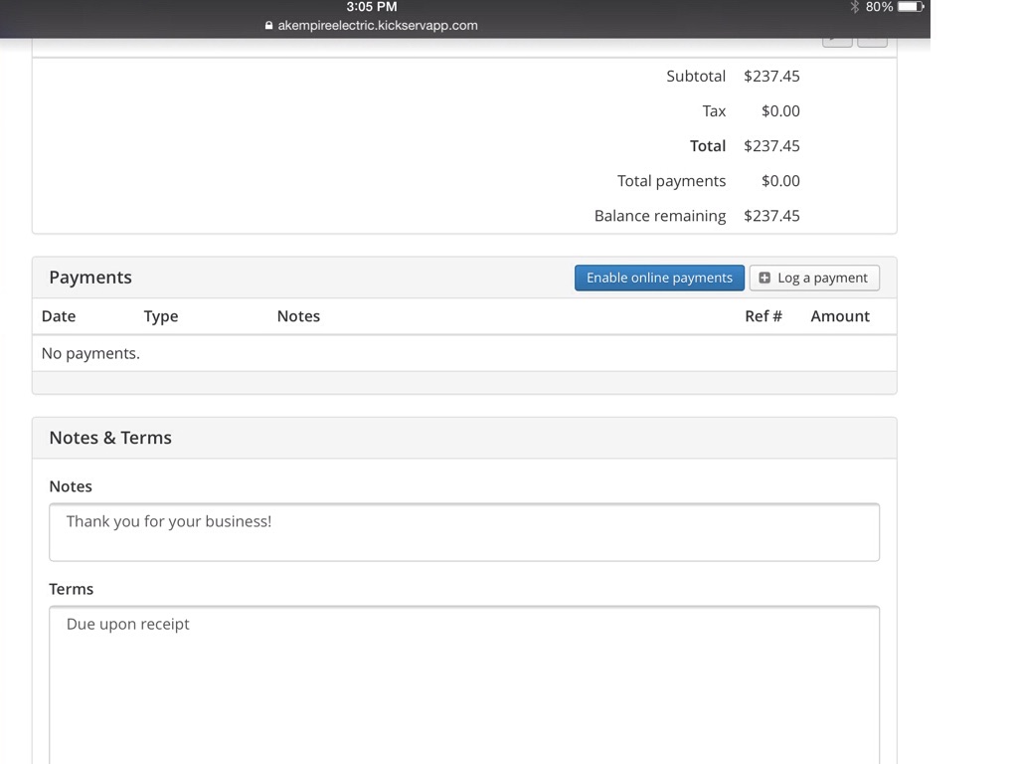Tap the battery icon in the status bar
1018x764 pixels.
(x=911, y=7)
